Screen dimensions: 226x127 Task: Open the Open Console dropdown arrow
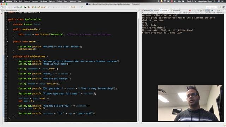click(220, 10)
